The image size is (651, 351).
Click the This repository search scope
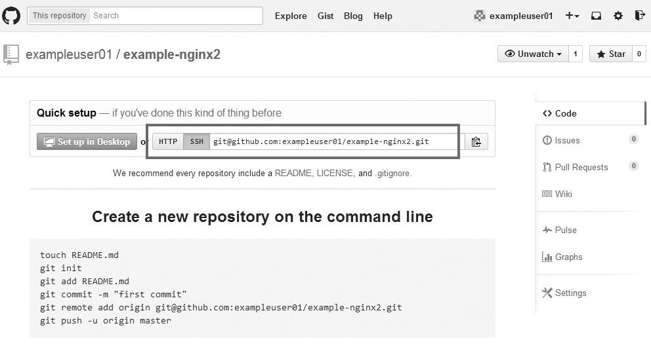[59, 16]
